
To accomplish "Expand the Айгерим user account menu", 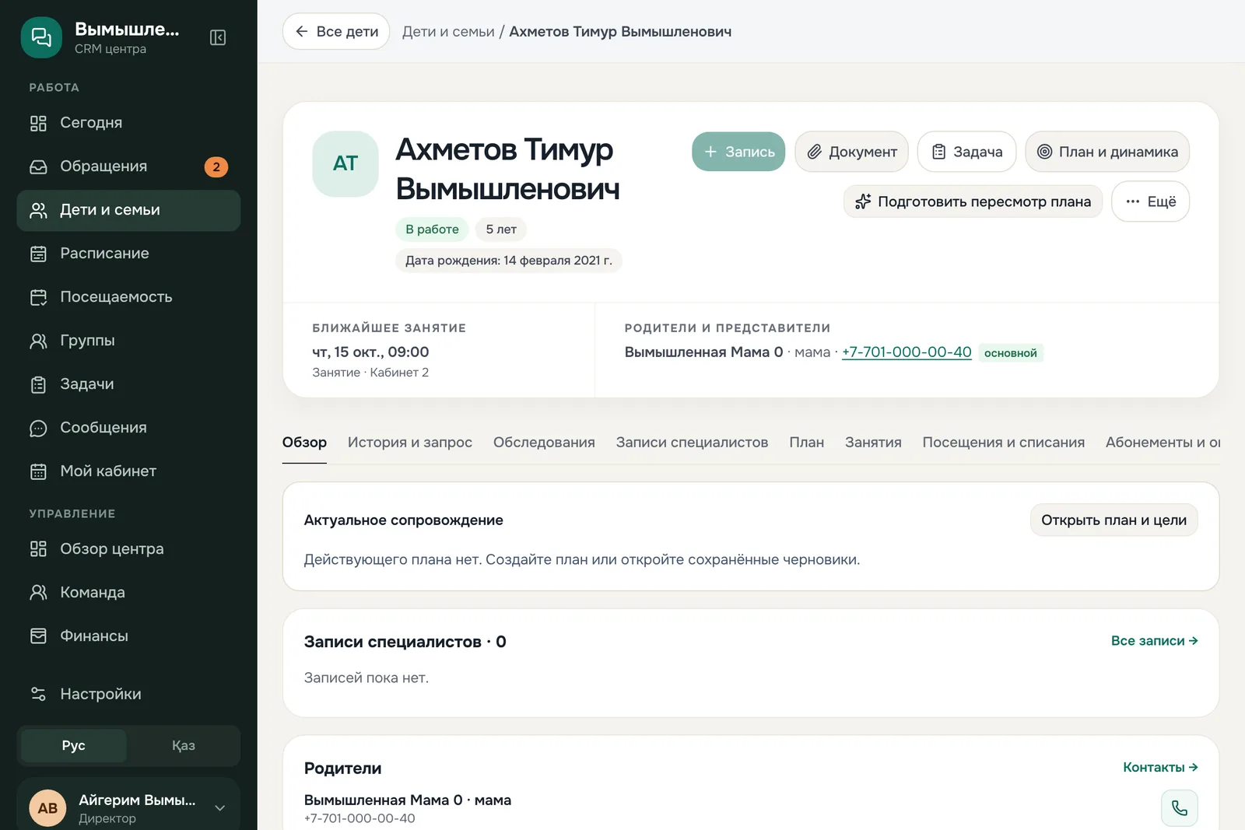I will click(128, 807).
